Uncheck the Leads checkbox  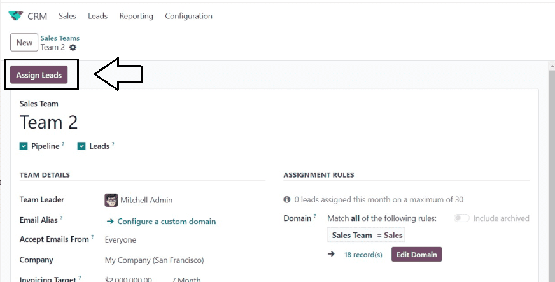tap(81, 146)
